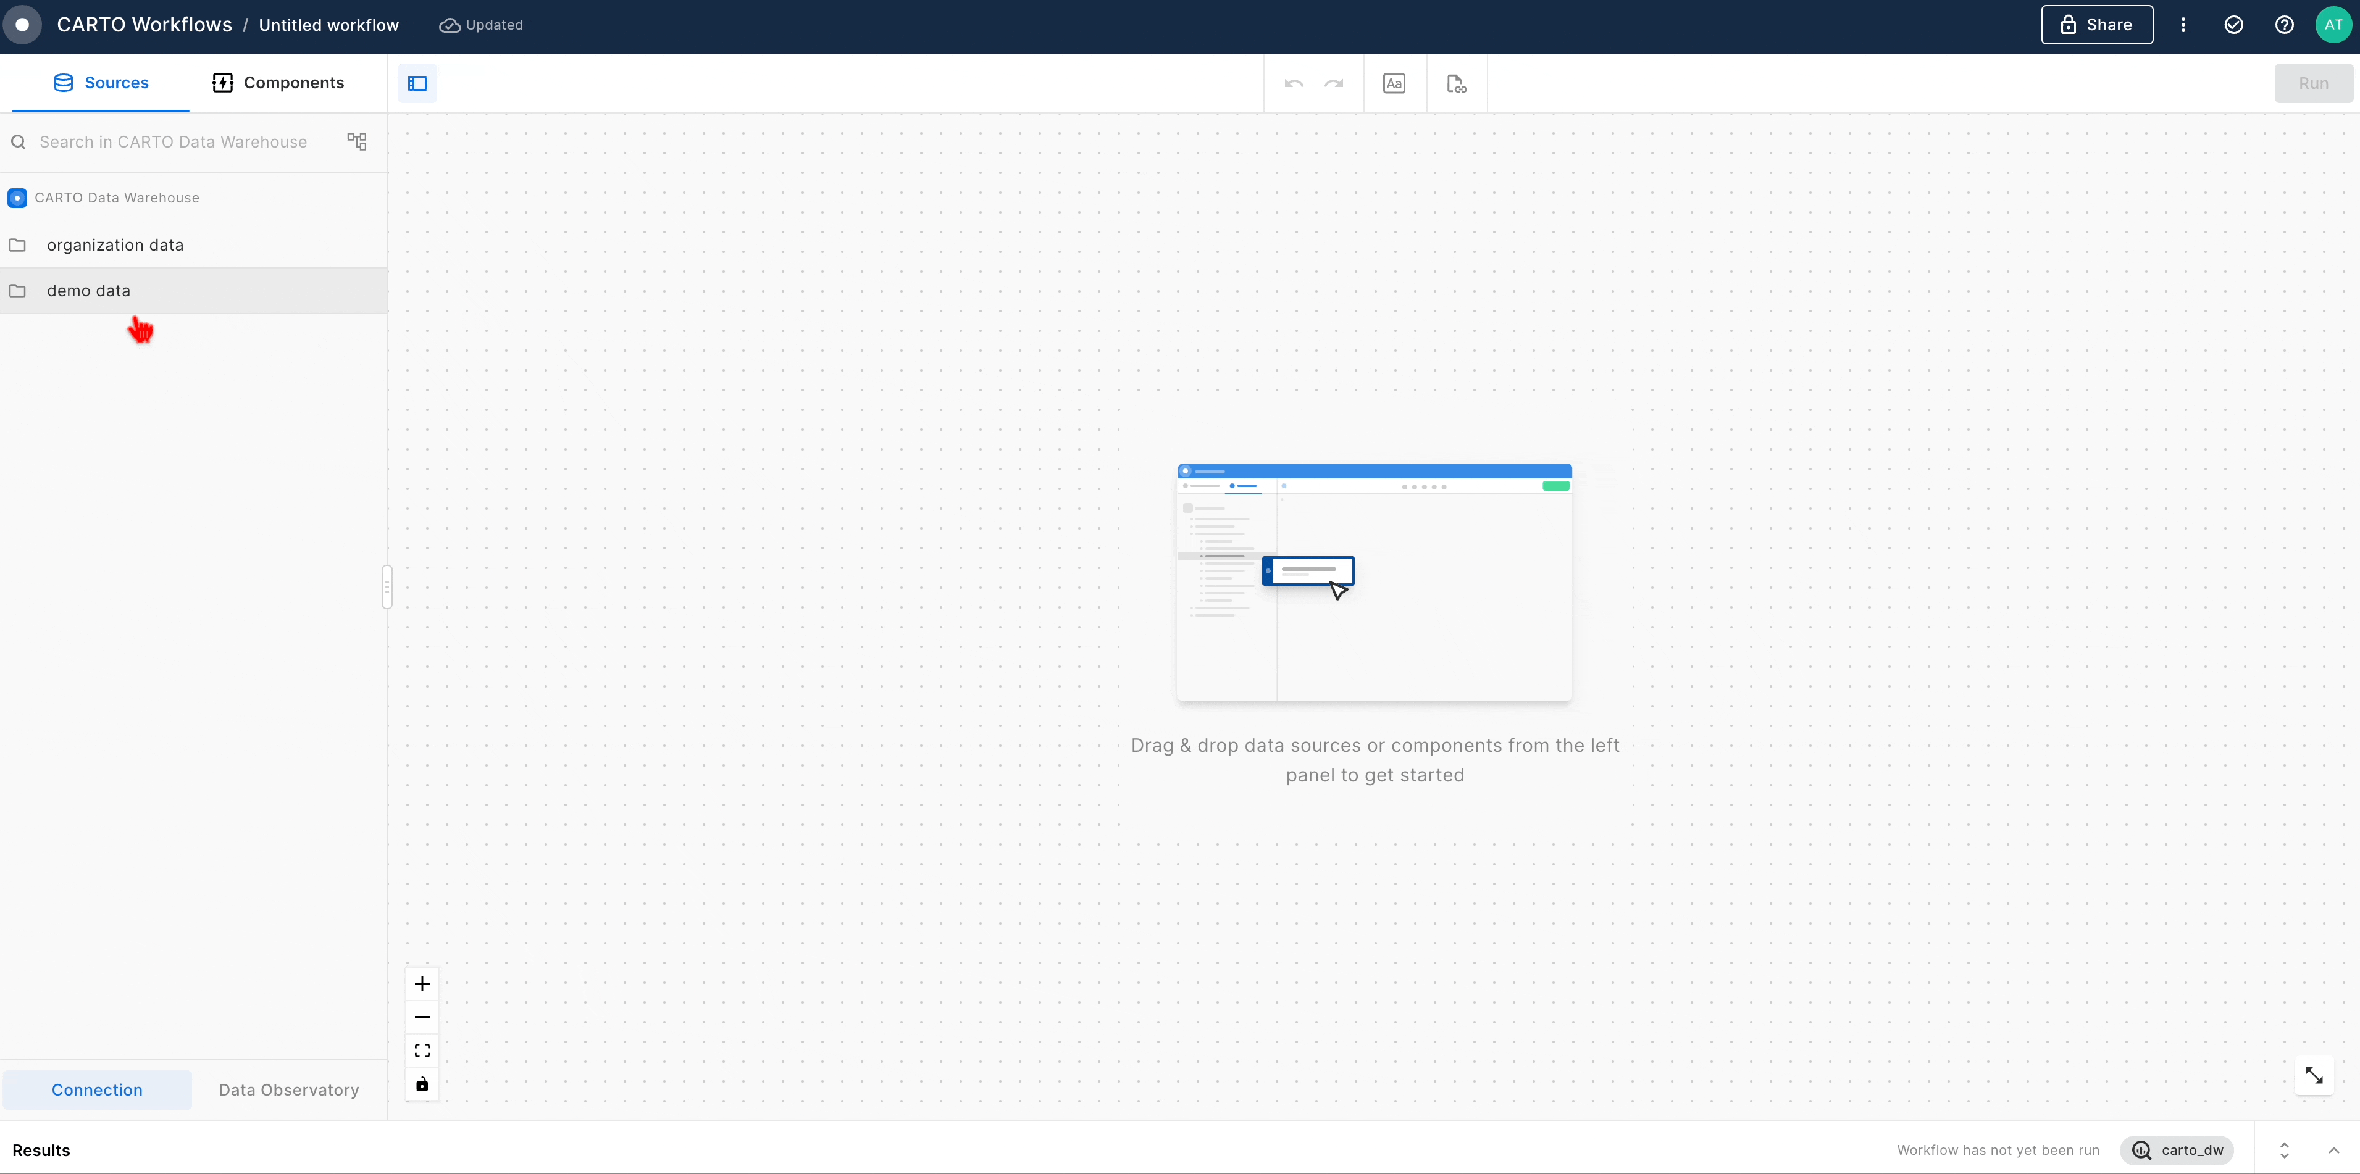Click the left panel resize handle

tap(387, 587)
